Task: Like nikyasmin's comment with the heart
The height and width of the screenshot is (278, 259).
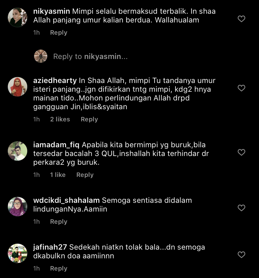Action: tap(241, 19)
